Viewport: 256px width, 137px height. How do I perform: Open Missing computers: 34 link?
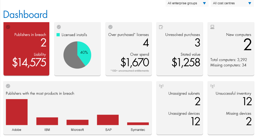click(228, 65)
